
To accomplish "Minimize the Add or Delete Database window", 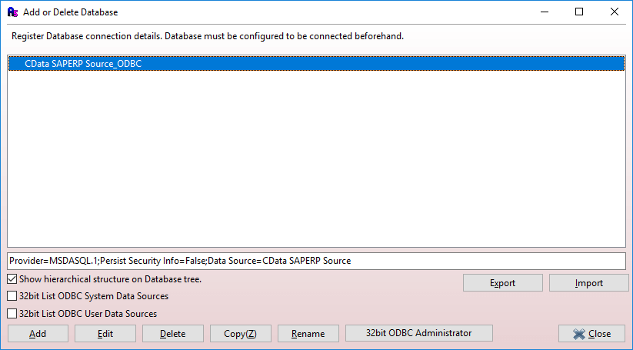I will (x=544, y=12).
